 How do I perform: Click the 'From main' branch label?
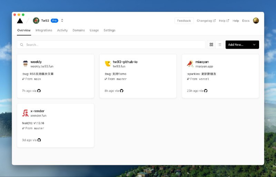(x=33, y=79)
